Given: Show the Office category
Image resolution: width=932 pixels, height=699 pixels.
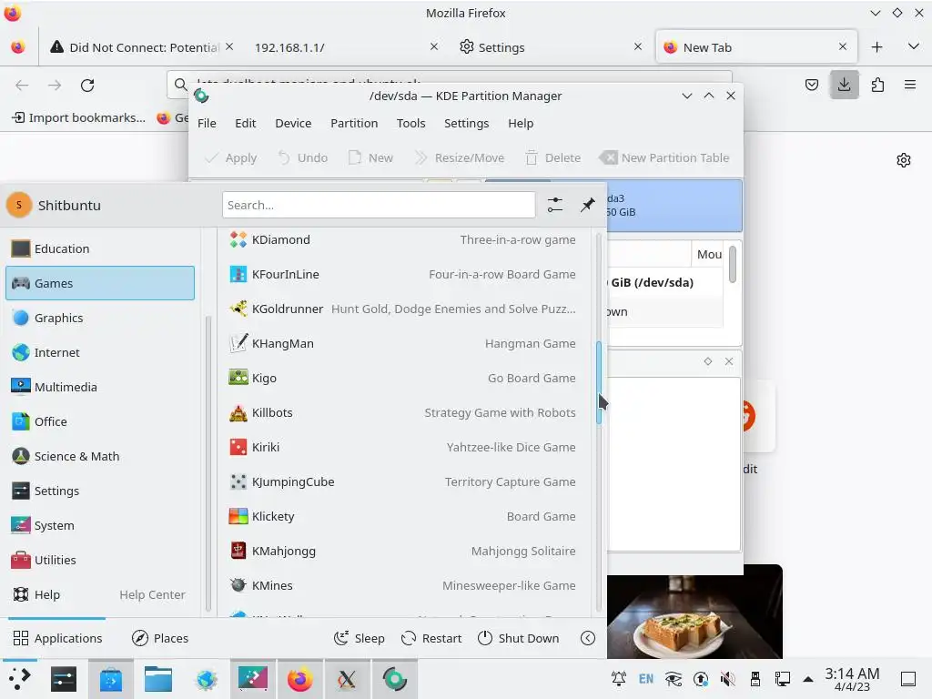Looking at the screenshot, I should 100,420.
